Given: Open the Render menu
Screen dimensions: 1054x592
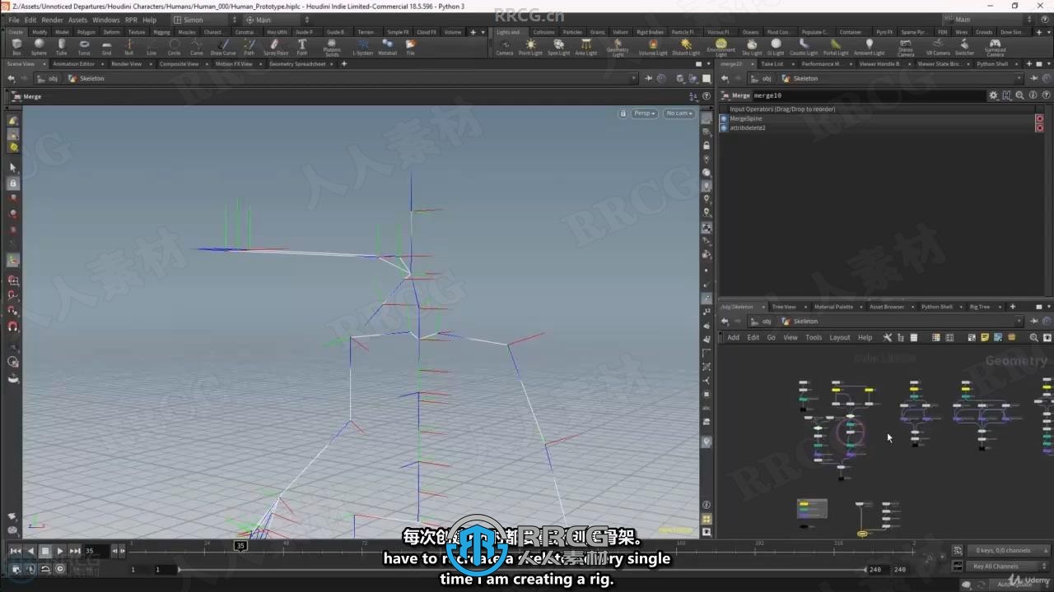Looking at the screenshot, I should point(52,20).
